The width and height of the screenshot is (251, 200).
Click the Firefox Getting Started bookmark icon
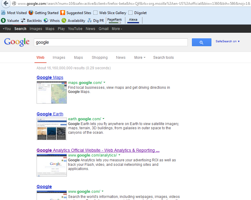pos(31,13)
